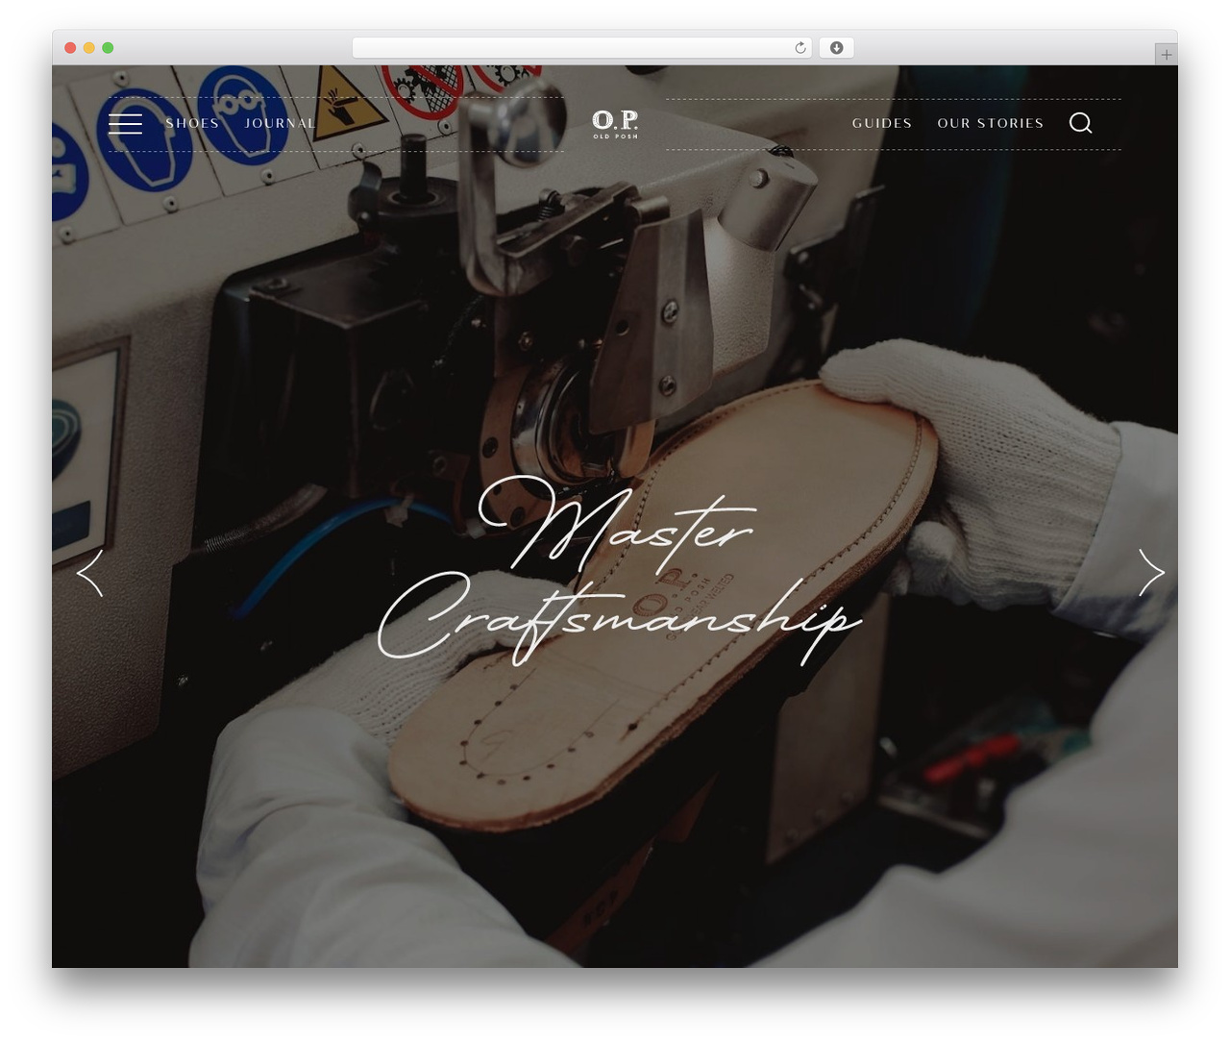
Task: Open the Guides menu item
Action: 882,123
